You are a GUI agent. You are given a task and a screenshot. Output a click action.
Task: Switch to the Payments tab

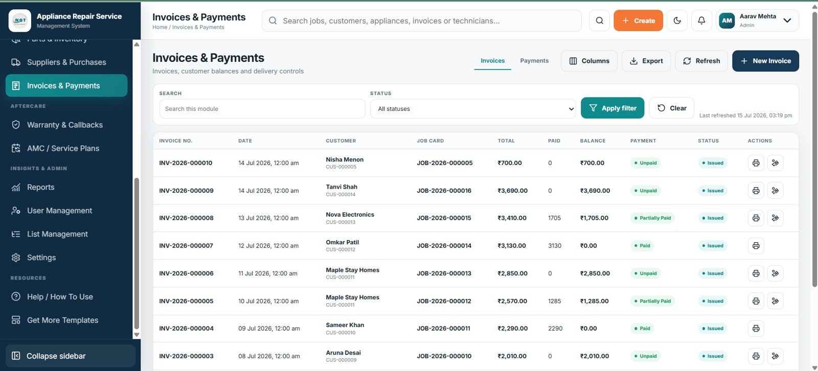click(534, 61)
